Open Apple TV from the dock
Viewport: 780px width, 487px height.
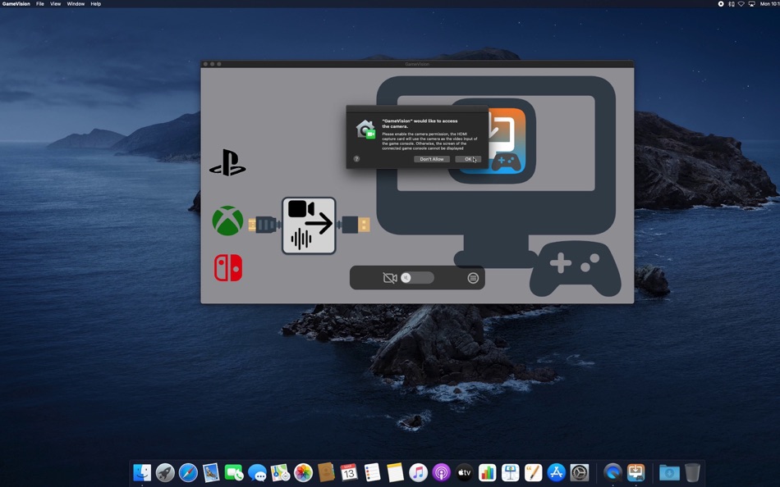click(x=464, y=472)
